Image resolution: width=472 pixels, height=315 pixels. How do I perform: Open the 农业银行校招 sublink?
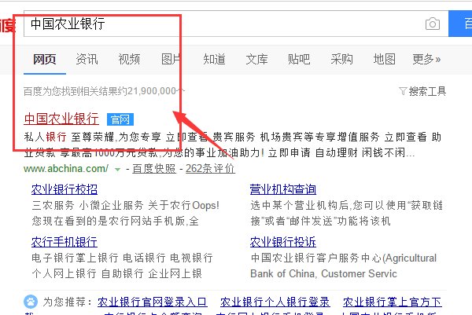click(x=65, y=189)
